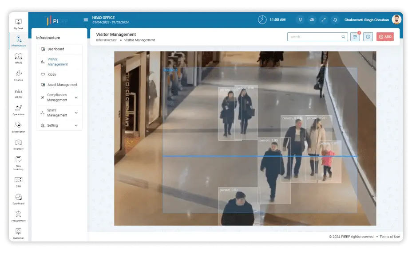The height and width of the screenshot is (253, 412).
Task: Click the notification bell icon
Action: coord(335,20)
